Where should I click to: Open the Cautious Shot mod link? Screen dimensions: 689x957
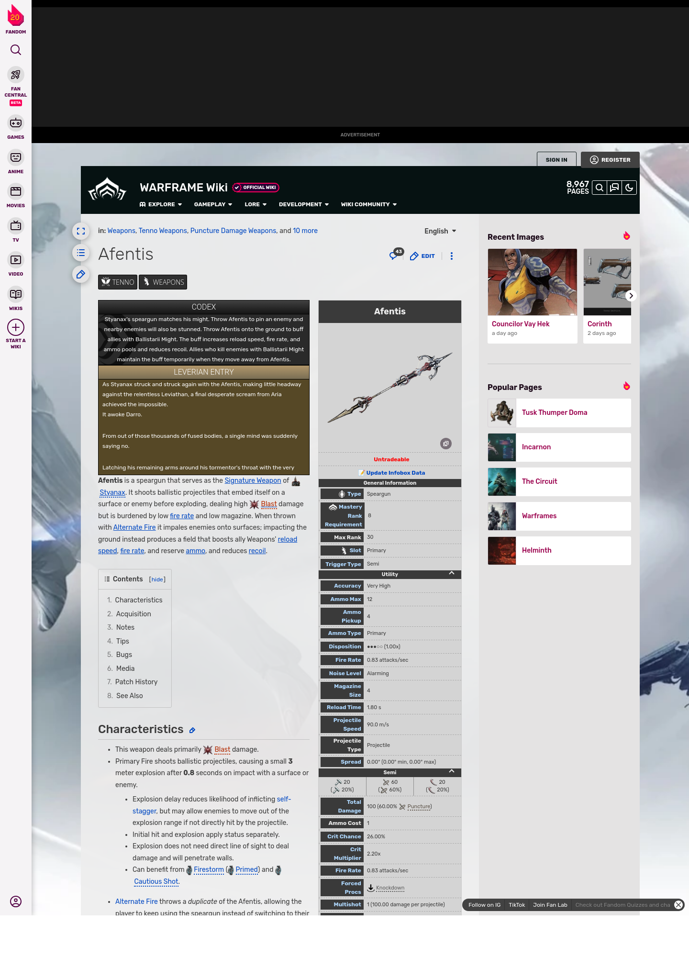point(156,881)
